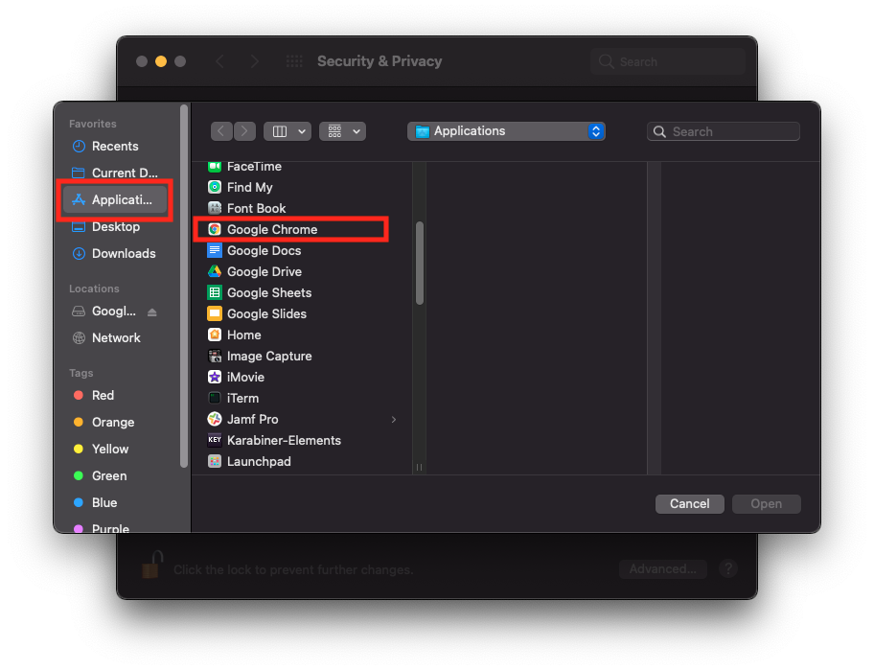Click the help question mark button
The width and height of the screenshot is (874, 670).
728,569
